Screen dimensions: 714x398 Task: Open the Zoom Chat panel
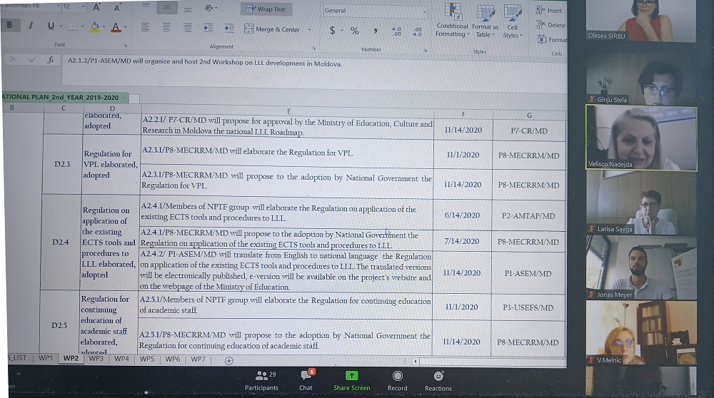point(306,379)
